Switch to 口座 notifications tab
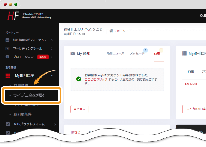Viewport: 206px width, 147px height. click(157, 53)
